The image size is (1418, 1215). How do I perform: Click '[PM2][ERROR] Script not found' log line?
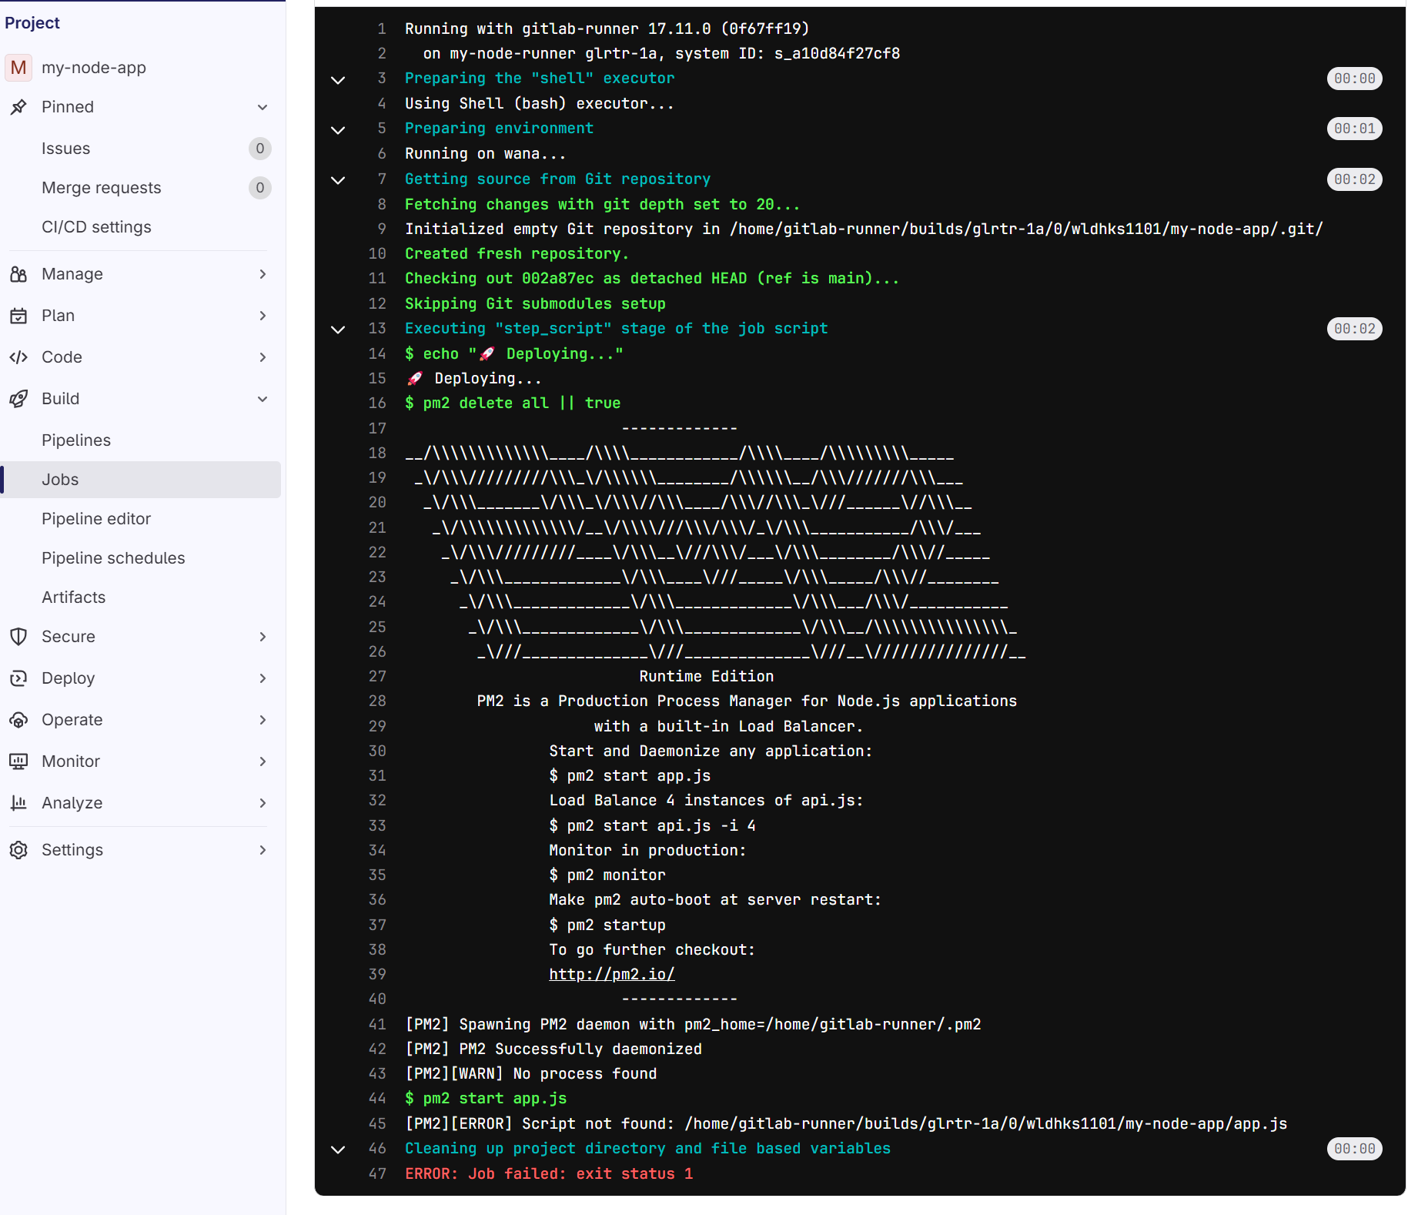846,1123
